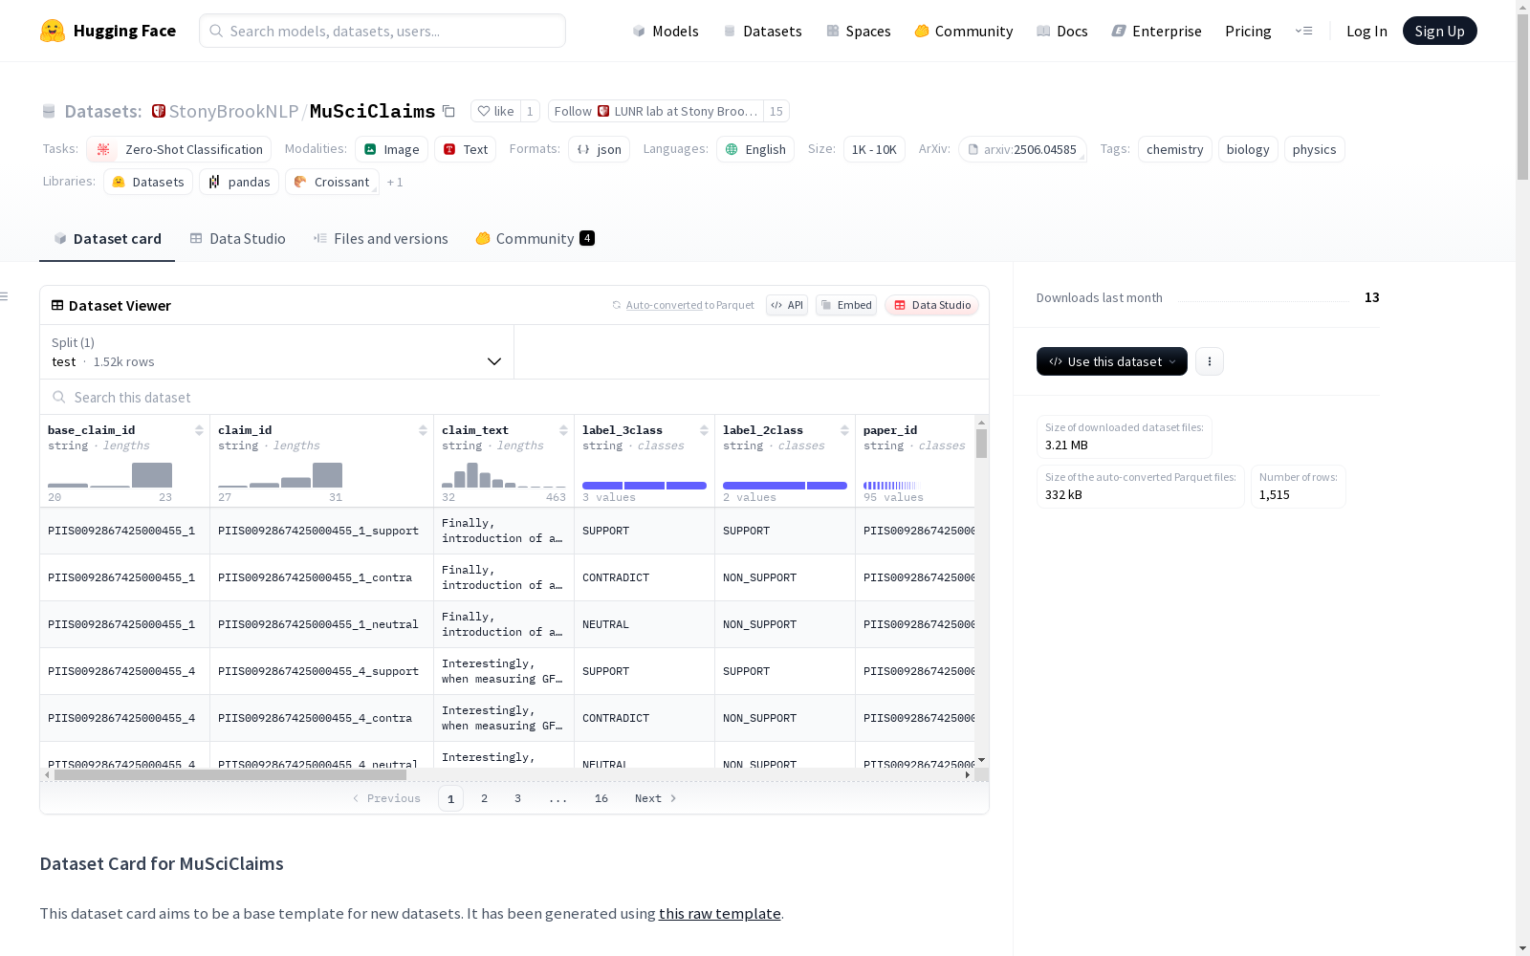Open the Datasets menu item
The width and height of the screenshot is (1530, 956).
762,31
